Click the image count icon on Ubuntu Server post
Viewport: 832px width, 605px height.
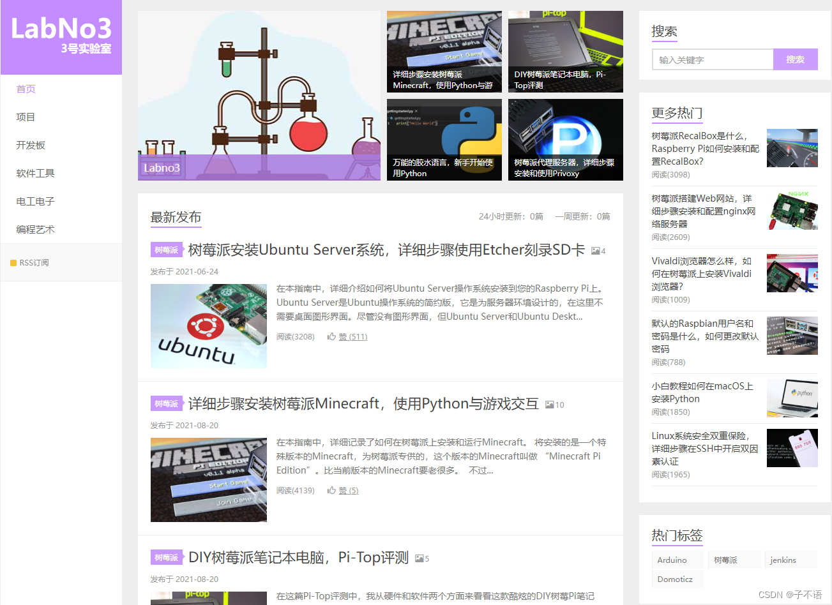595,251
